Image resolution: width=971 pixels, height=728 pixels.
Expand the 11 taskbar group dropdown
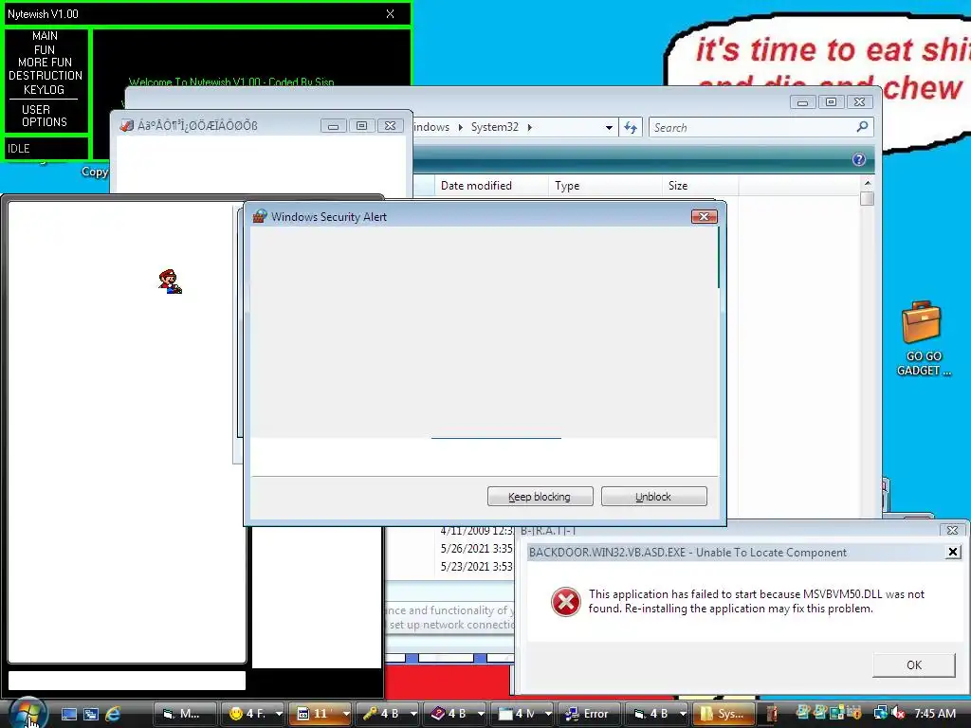tap(346, 714)
